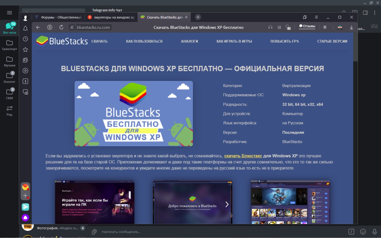Open the Музыка chat folder
The image size is (381, 238).
pos(10,61)
